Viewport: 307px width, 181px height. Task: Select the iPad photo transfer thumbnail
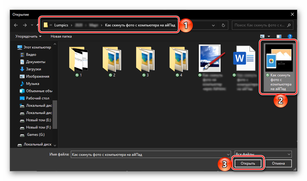pos(278,57)
